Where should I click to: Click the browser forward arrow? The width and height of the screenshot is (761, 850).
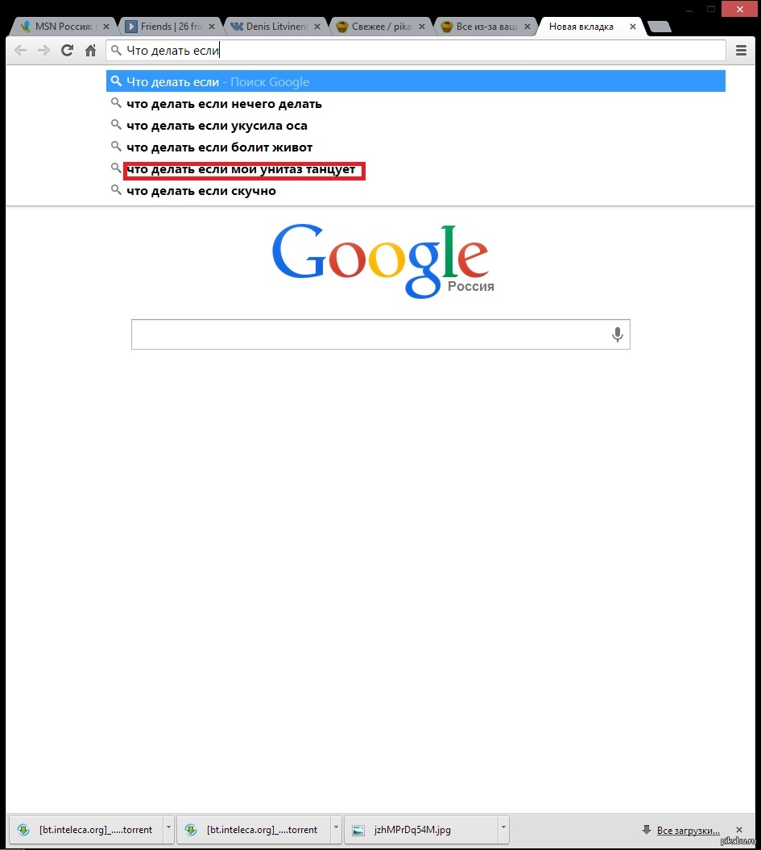(43, 51)
